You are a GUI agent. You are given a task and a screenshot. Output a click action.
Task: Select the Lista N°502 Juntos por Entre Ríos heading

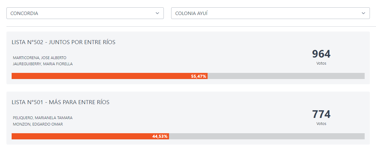[63, 42]
